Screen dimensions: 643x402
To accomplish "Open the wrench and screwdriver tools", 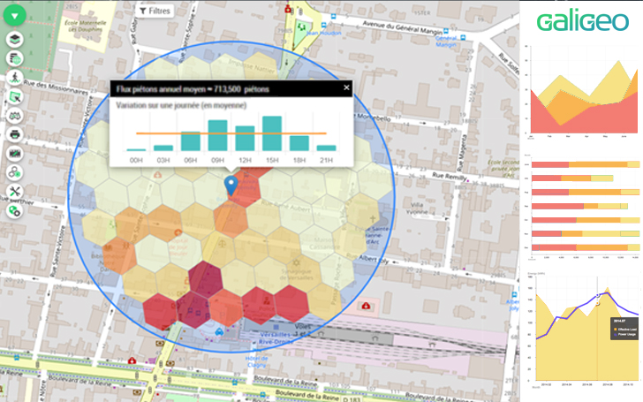I will coord(15,192).
